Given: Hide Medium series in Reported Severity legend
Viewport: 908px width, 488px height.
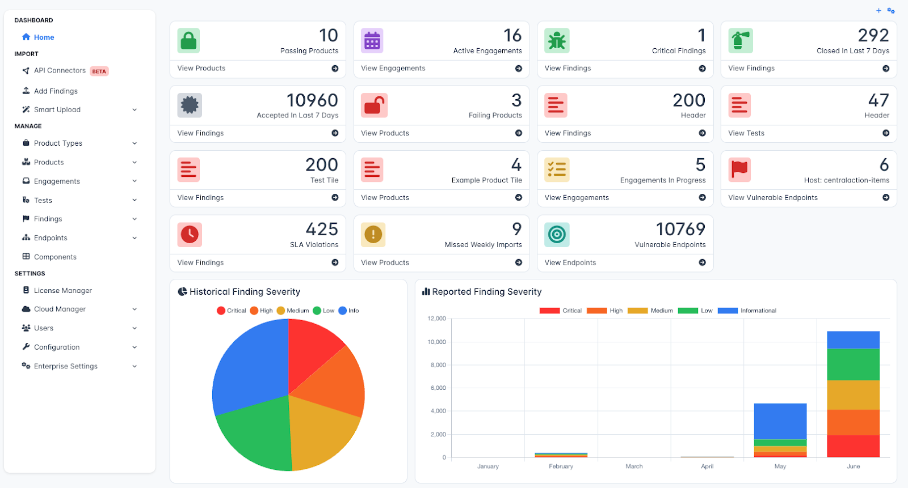Looking at the screenshot, I should 650,311.
